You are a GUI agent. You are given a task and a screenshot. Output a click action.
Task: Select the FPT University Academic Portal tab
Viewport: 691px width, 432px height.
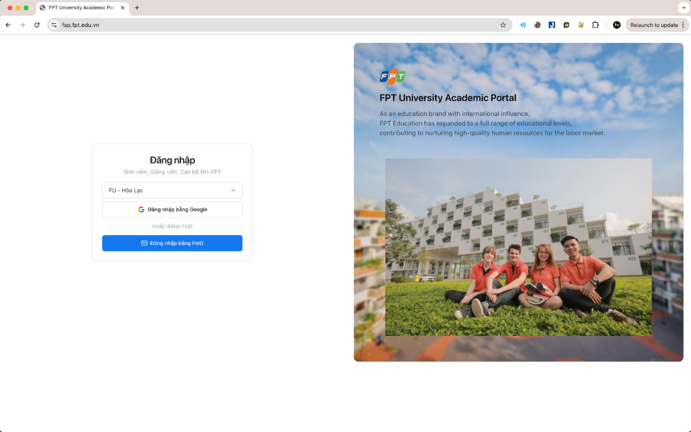pos(83,8)
